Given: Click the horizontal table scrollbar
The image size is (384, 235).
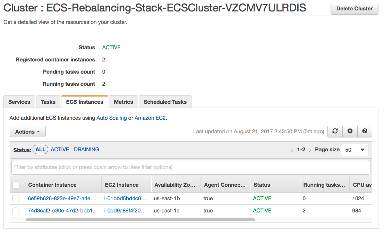Looking at the screenshot, I should (140, 220).
